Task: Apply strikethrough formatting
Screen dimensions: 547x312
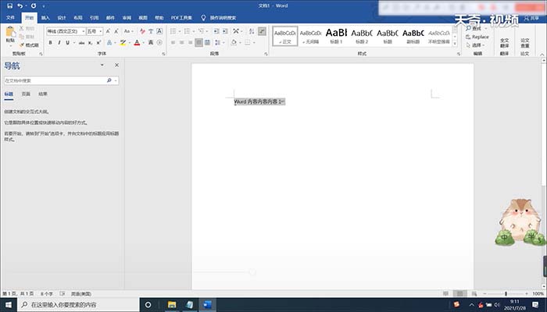Action: (81, 42)
